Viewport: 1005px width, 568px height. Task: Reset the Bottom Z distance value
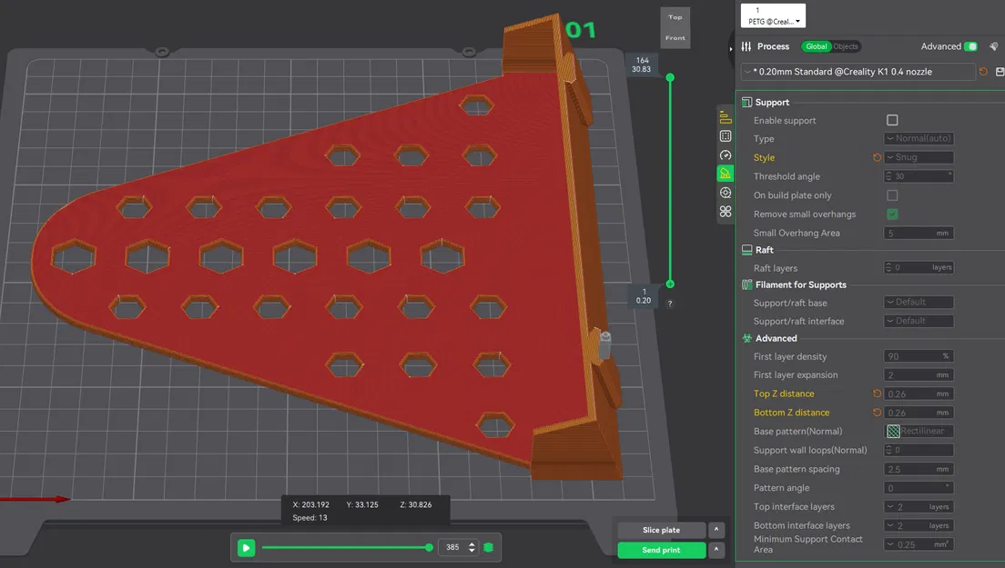coord(877,413)
